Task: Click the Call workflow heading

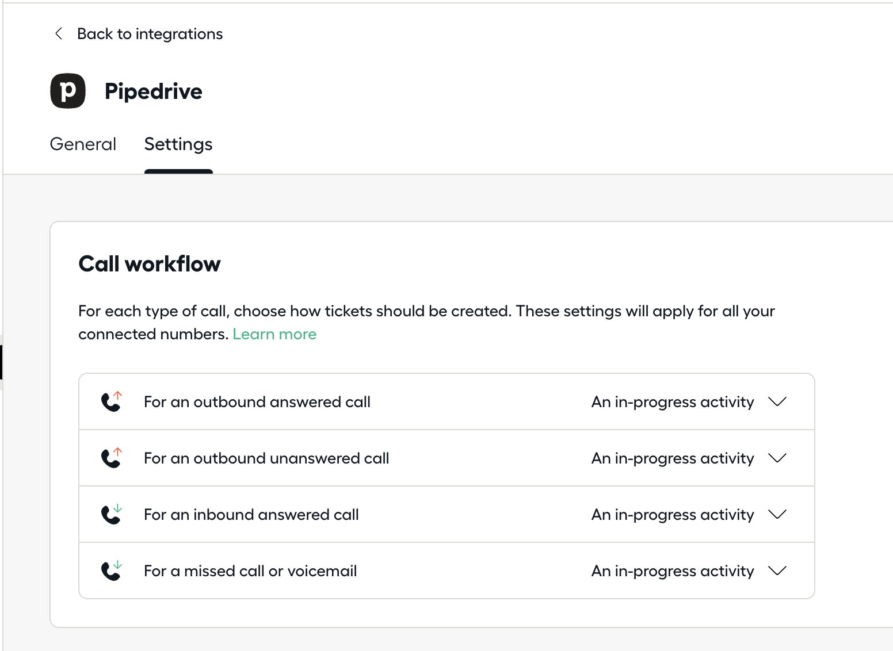Action: click(150, 264)
